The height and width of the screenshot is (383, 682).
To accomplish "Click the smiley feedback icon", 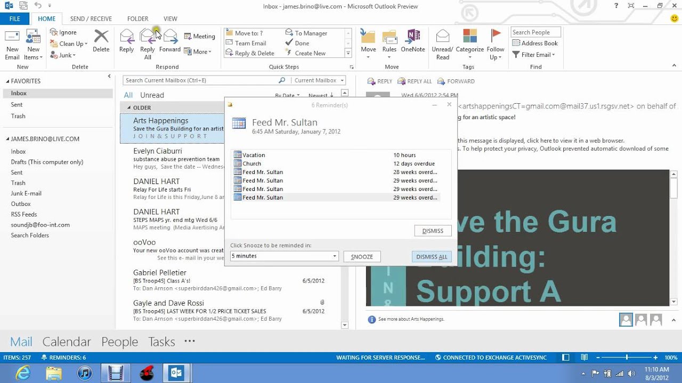I will click(675, 19).
